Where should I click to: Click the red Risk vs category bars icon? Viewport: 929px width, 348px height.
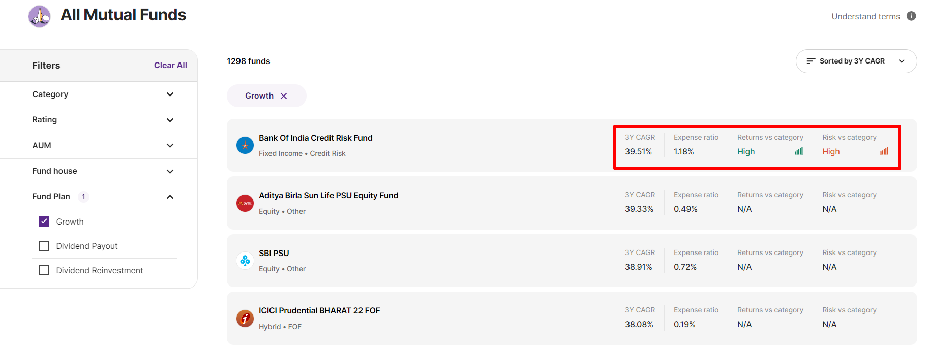pyautogui.click(x=884, y=151)
